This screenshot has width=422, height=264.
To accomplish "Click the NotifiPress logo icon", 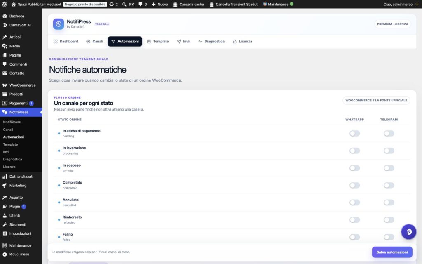I will (x=59, y=24).
